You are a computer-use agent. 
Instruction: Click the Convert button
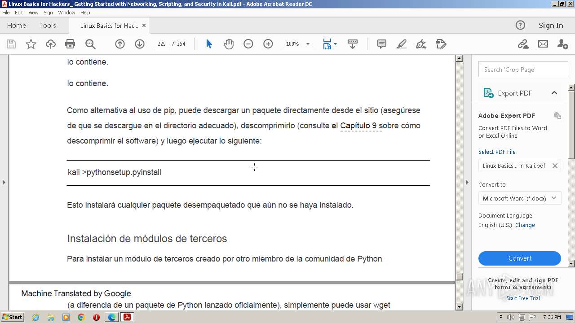pyautogui.click(x=520, y=258)
